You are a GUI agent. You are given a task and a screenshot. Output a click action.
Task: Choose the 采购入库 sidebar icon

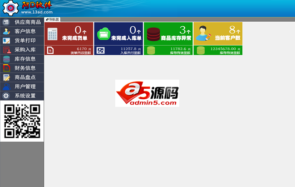pos(7,50)
